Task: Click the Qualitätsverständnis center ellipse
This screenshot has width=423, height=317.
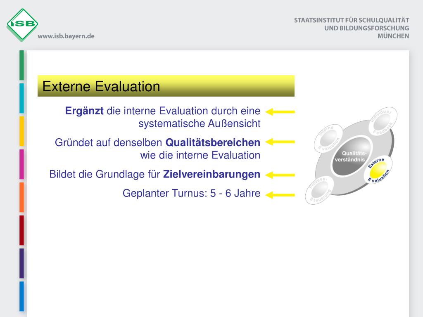Action: point(351,156)
